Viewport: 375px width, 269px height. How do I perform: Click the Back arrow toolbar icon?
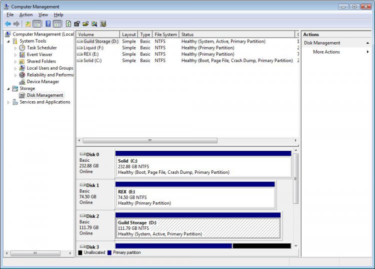8,24
